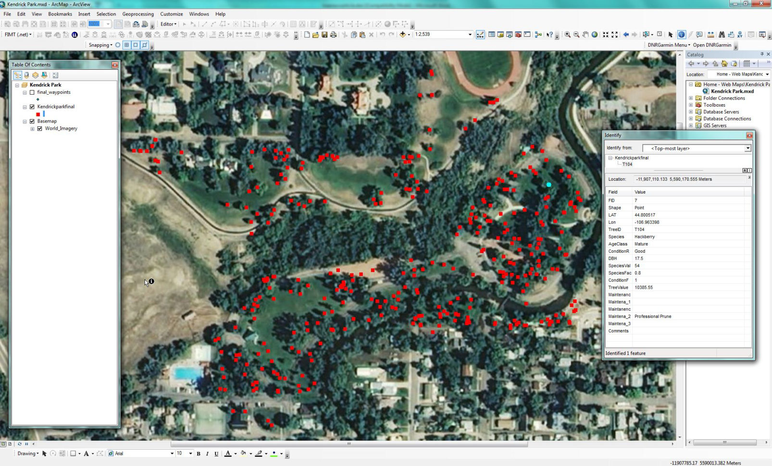Activate the Measure tool

pyautogui.click(x=710, y=35)
